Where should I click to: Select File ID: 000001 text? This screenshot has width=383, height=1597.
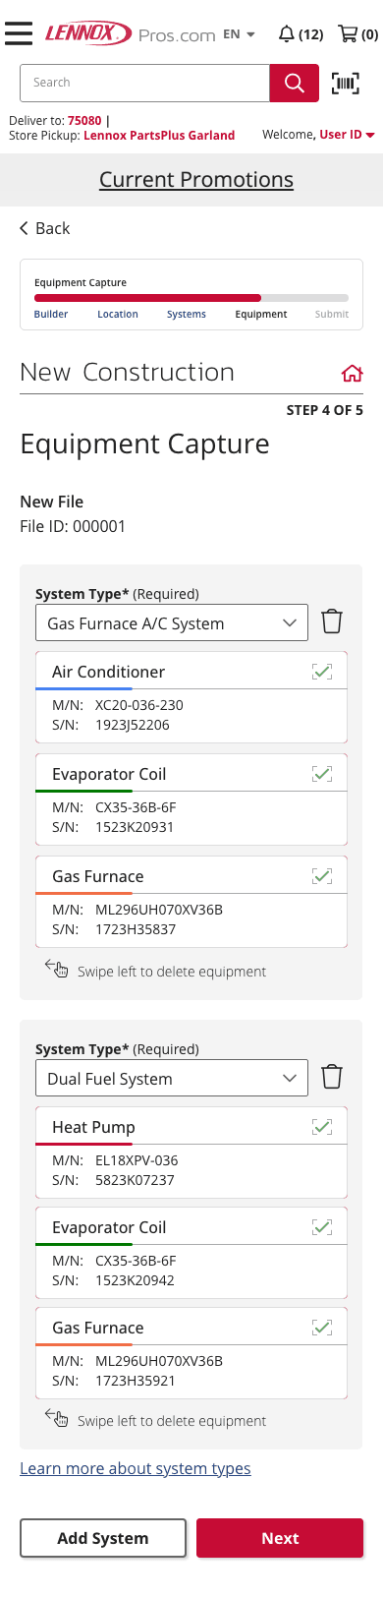tap(73, 526)
